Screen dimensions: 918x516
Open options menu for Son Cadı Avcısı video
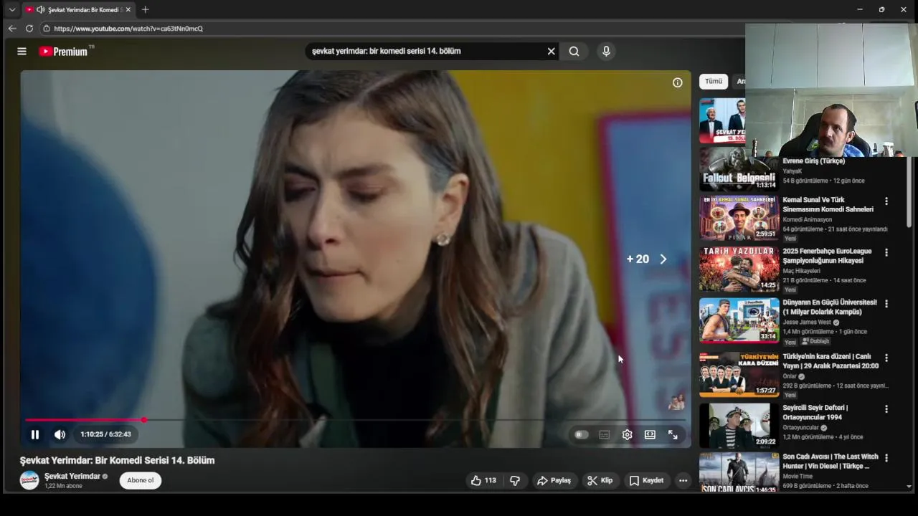(x=886, y=457)
